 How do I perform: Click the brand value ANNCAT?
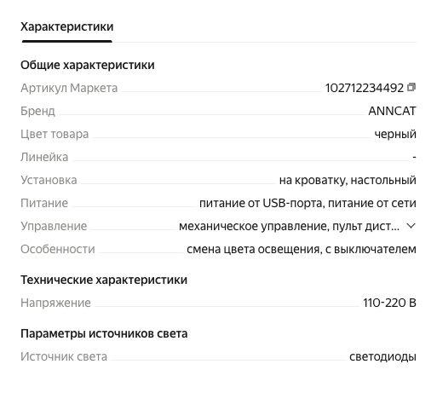(392, 111)
